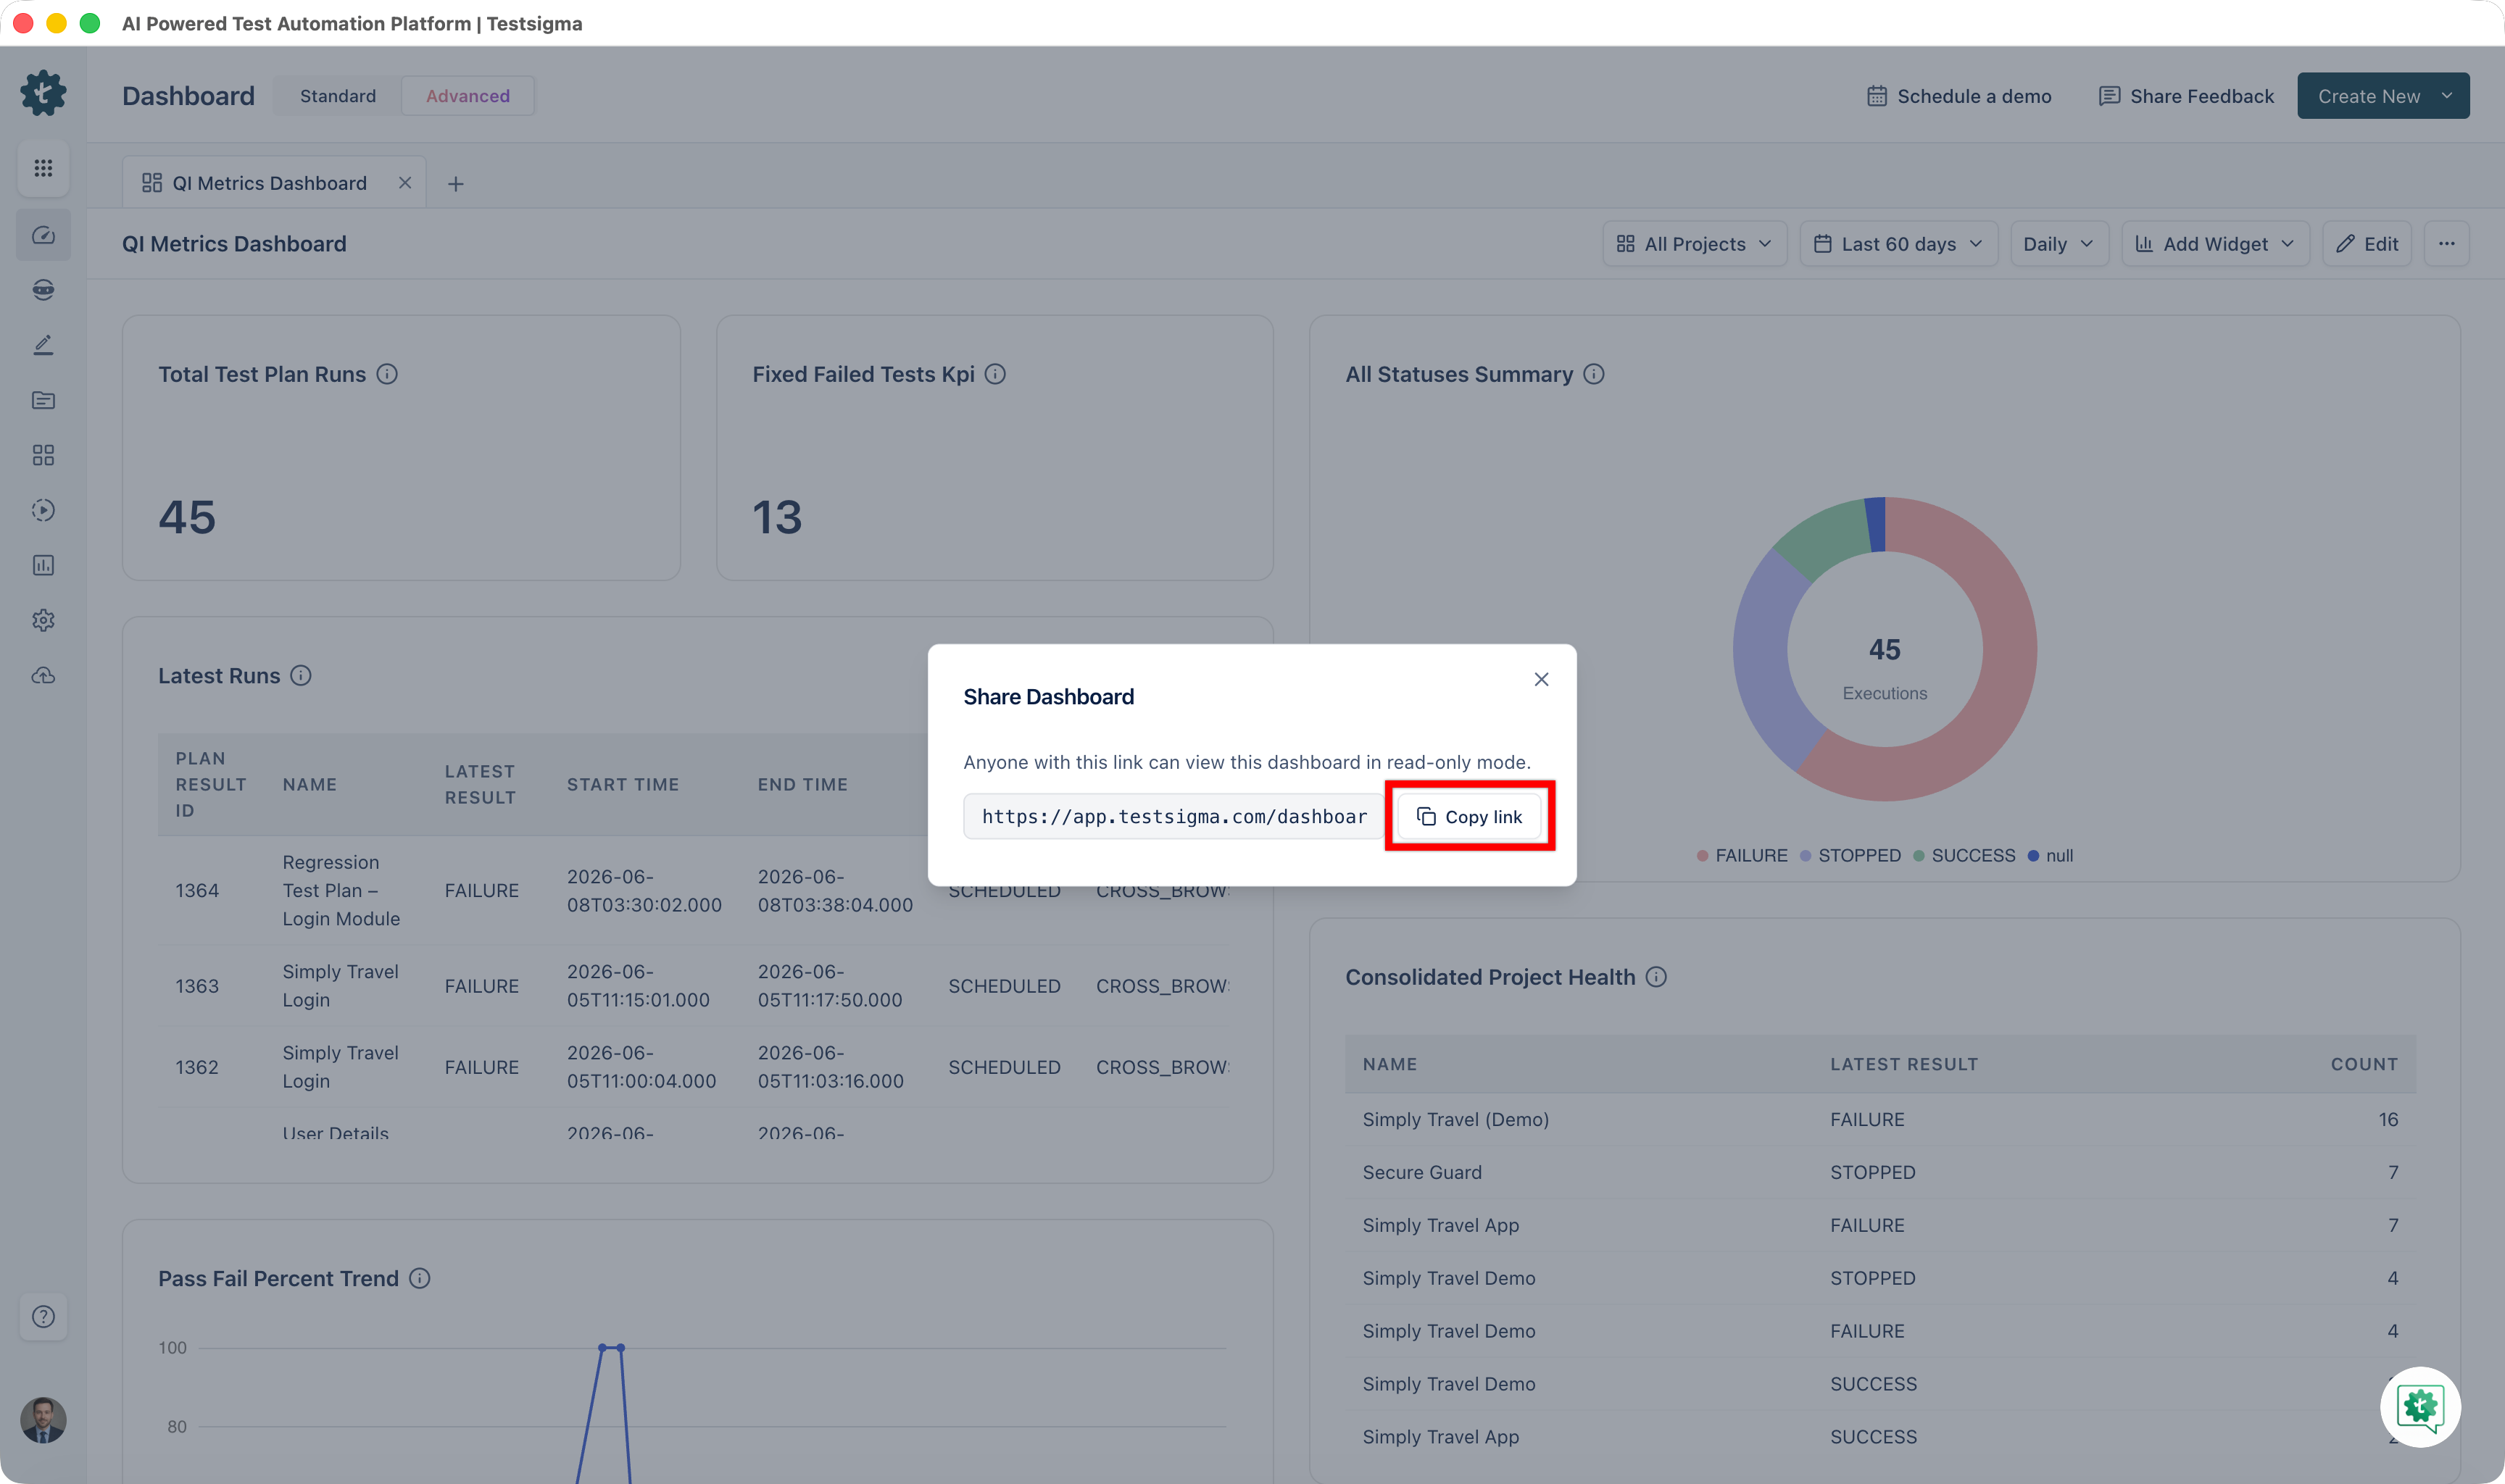The image size is (2505, 1484).
Task: Open the apps grid menu icon
Action: 43,168
